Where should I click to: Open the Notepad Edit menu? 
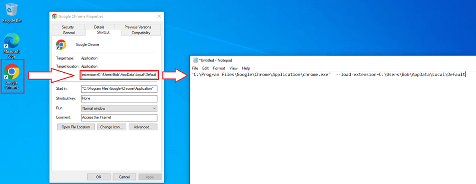pyautogui.click(x=205, y=68)
